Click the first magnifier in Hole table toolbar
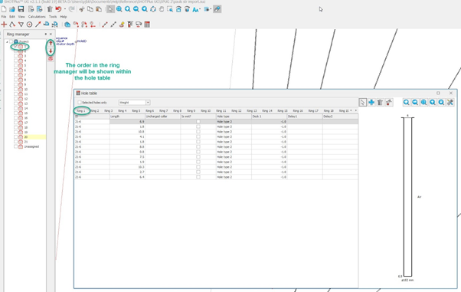The image size is (461, 292). [407, 102]
